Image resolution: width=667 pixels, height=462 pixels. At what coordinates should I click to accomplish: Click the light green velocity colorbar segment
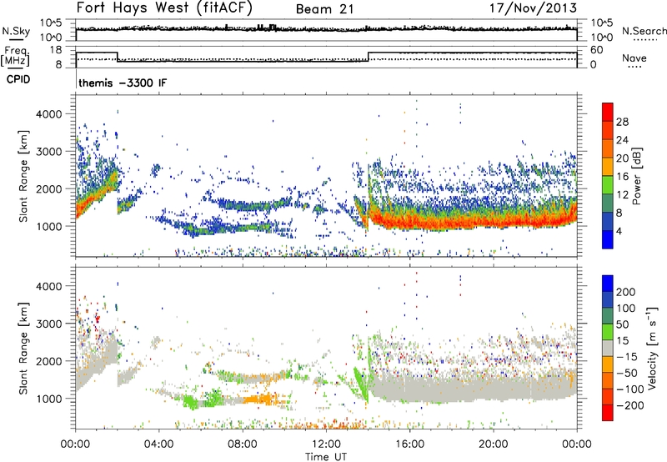point(608,332)
